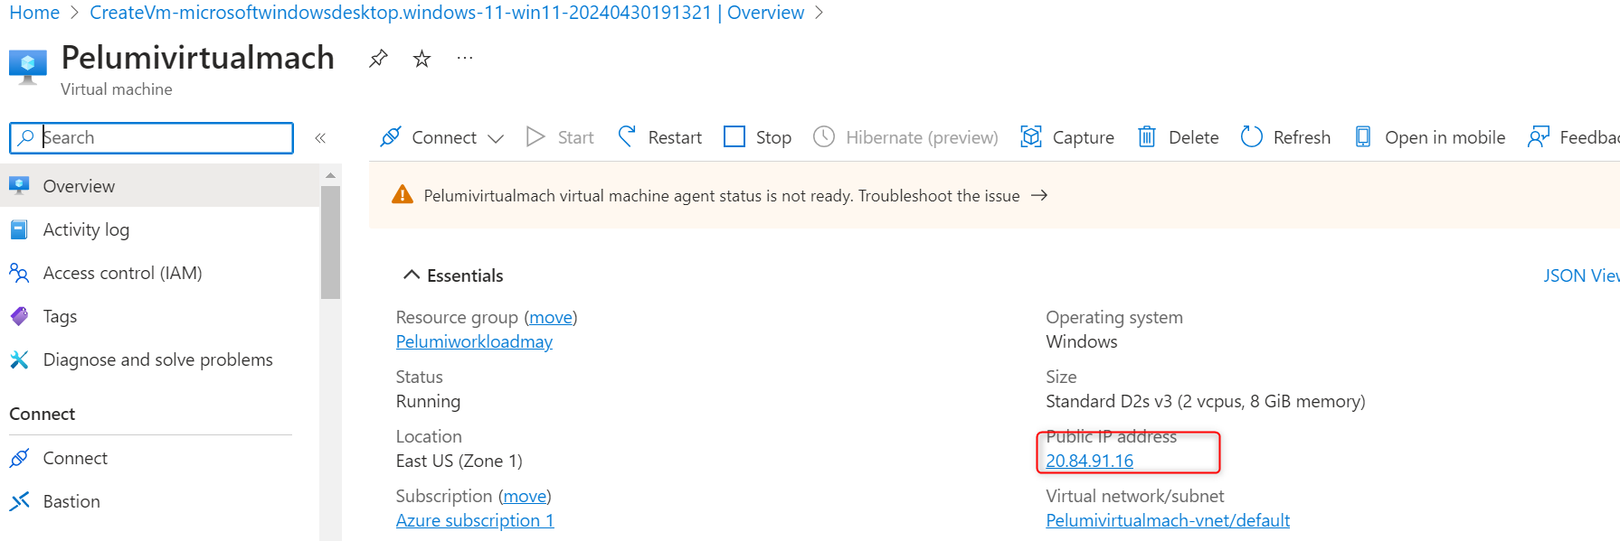Open Pelumiworkloadmay resource group
The height and width of the screenshot is (541, 1620).
tap(474, 341)
